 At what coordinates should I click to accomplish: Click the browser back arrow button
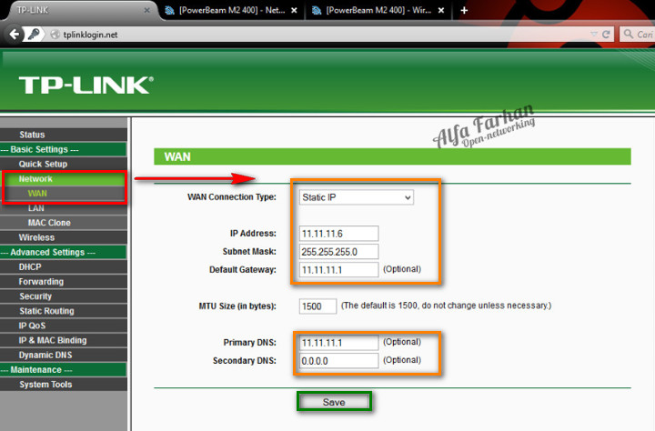(15, 35)
